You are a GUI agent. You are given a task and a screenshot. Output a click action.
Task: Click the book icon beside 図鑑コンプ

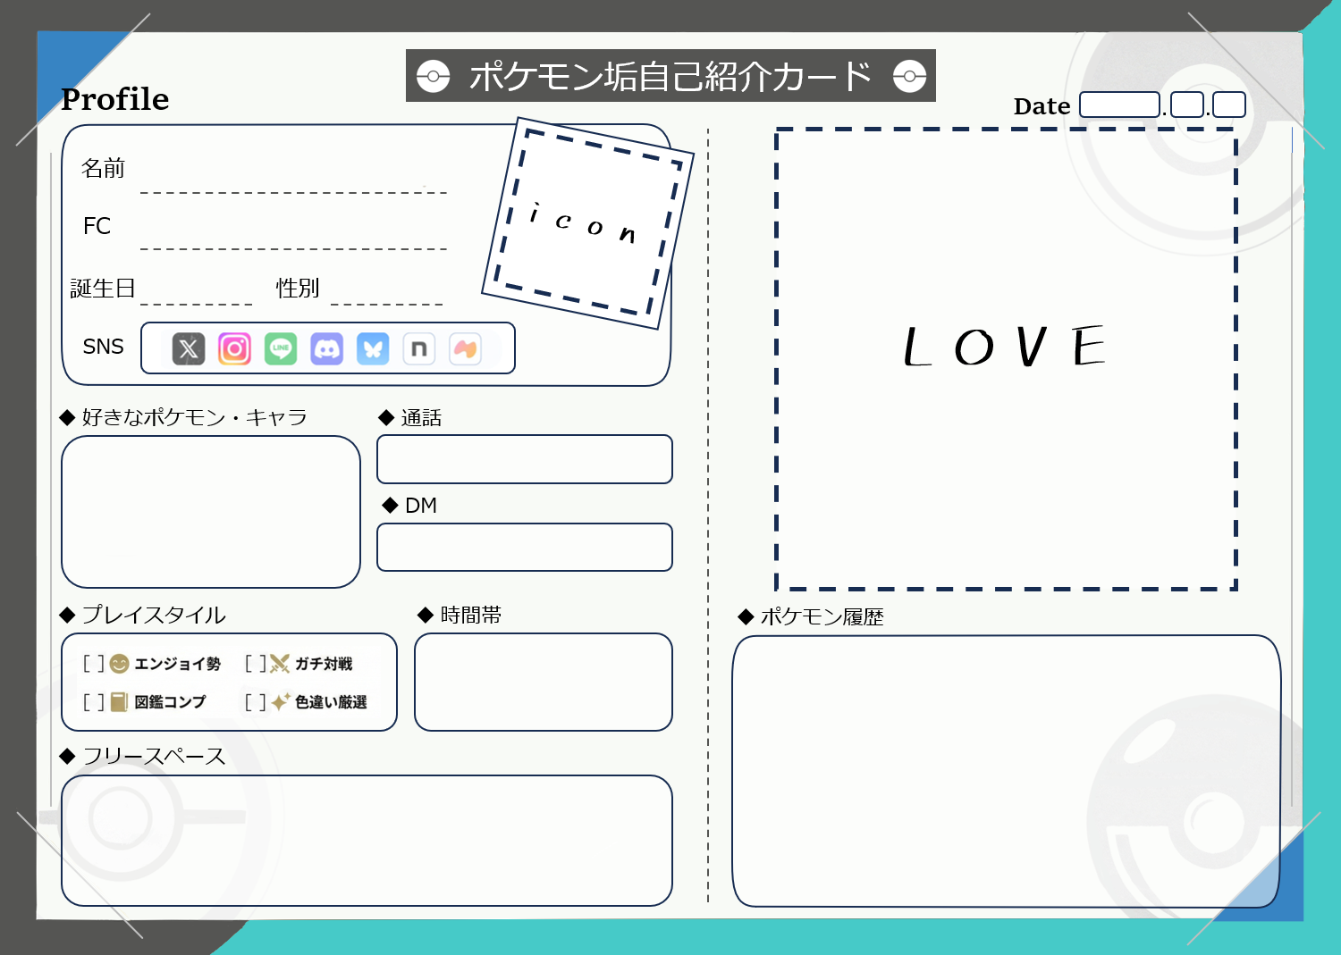pos(121,702)
